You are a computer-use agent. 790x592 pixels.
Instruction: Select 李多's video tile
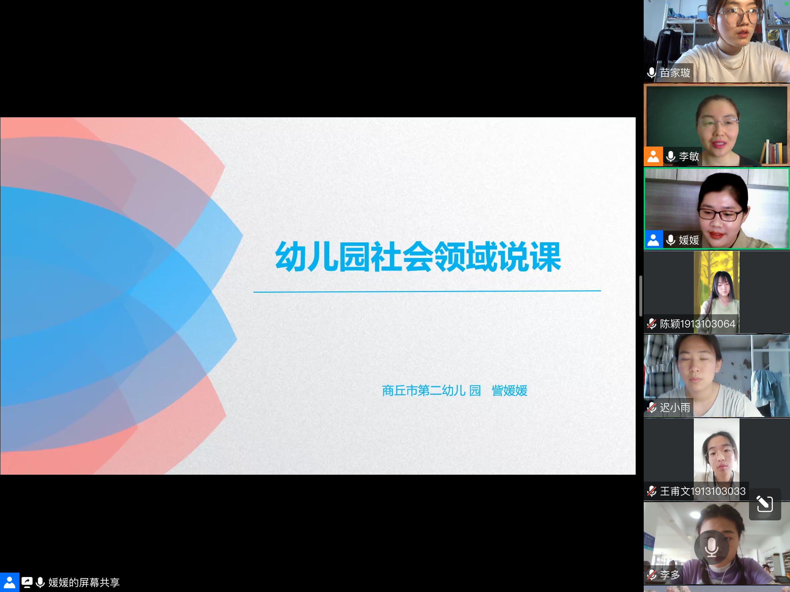coord(716,543)
